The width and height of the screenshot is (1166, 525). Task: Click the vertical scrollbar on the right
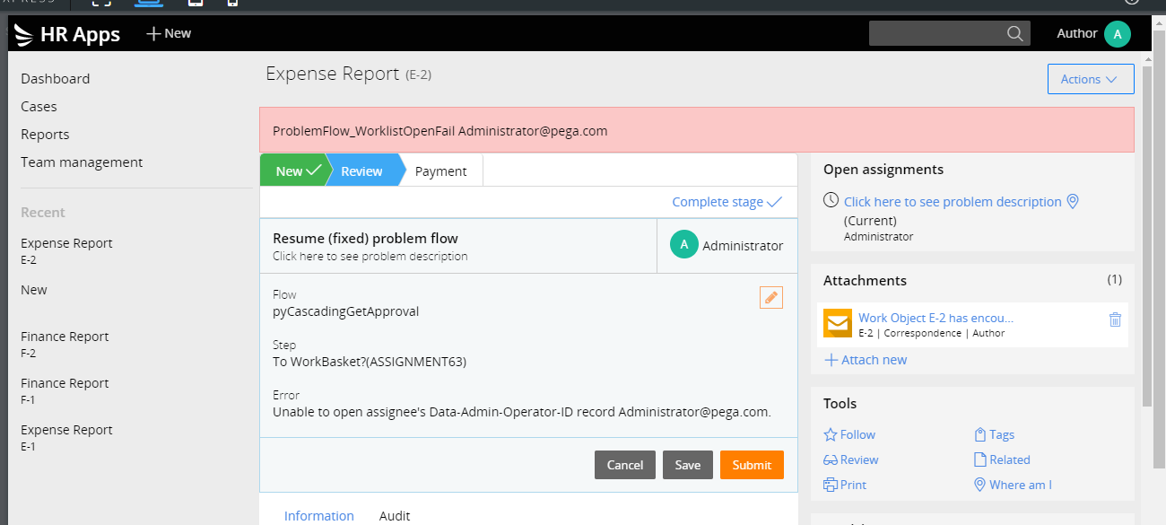(1146, 224)
